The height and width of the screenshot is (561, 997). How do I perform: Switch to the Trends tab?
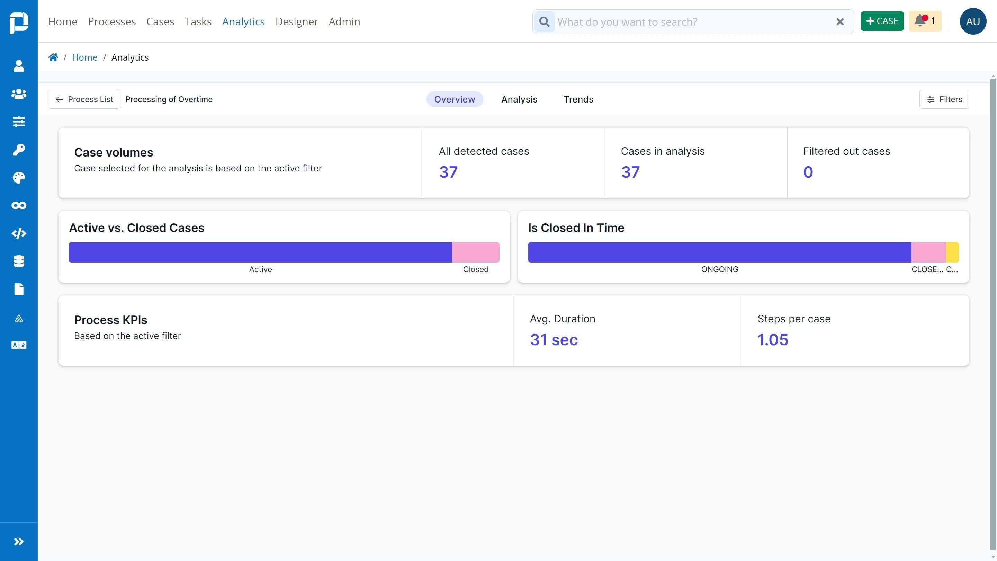click(578, 99)
